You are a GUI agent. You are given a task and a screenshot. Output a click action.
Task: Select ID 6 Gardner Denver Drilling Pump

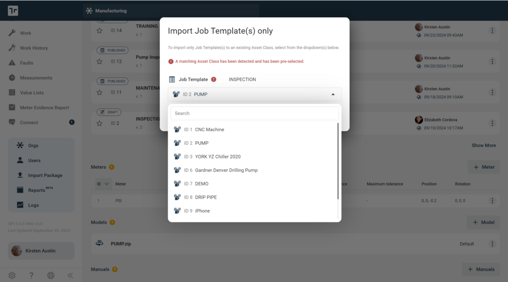[x=254, y=170]
